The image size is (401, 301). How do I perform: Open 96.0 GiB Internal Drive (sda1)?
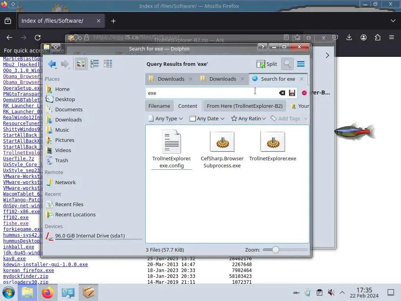click(x=90, y=236)
